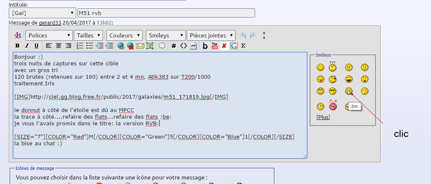The image size is (431, 184).
Task: Open the Smileys dropdown
Action: (166, 35)
